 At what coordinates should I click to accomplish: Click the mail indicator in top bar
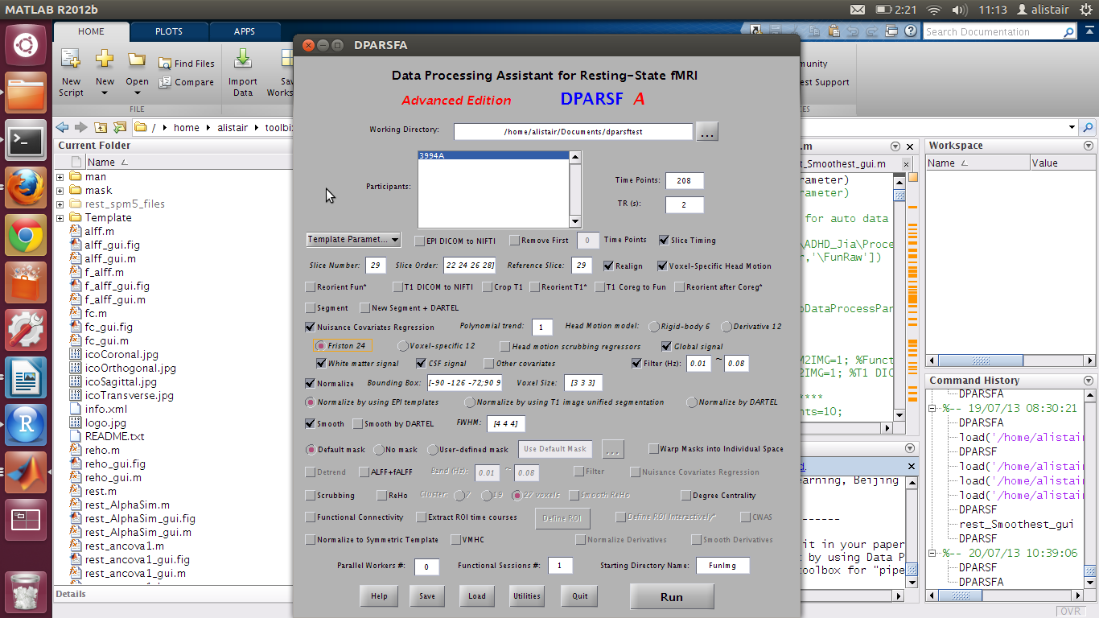[858, 10]
